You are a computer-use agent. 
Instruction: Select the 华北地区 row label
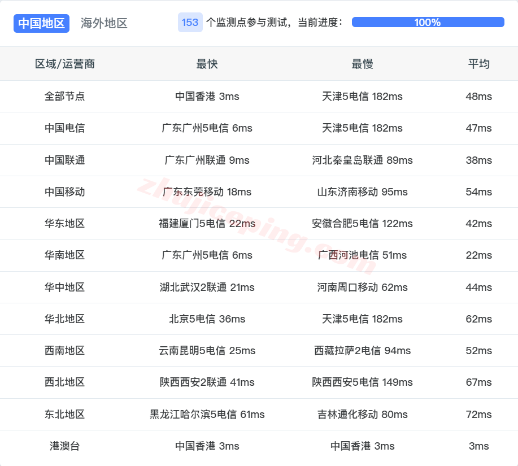pyautogui.click(x=65, y=319)
